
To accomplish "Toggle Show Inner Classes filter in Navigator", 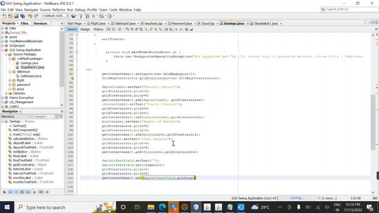I will (28, 192).
